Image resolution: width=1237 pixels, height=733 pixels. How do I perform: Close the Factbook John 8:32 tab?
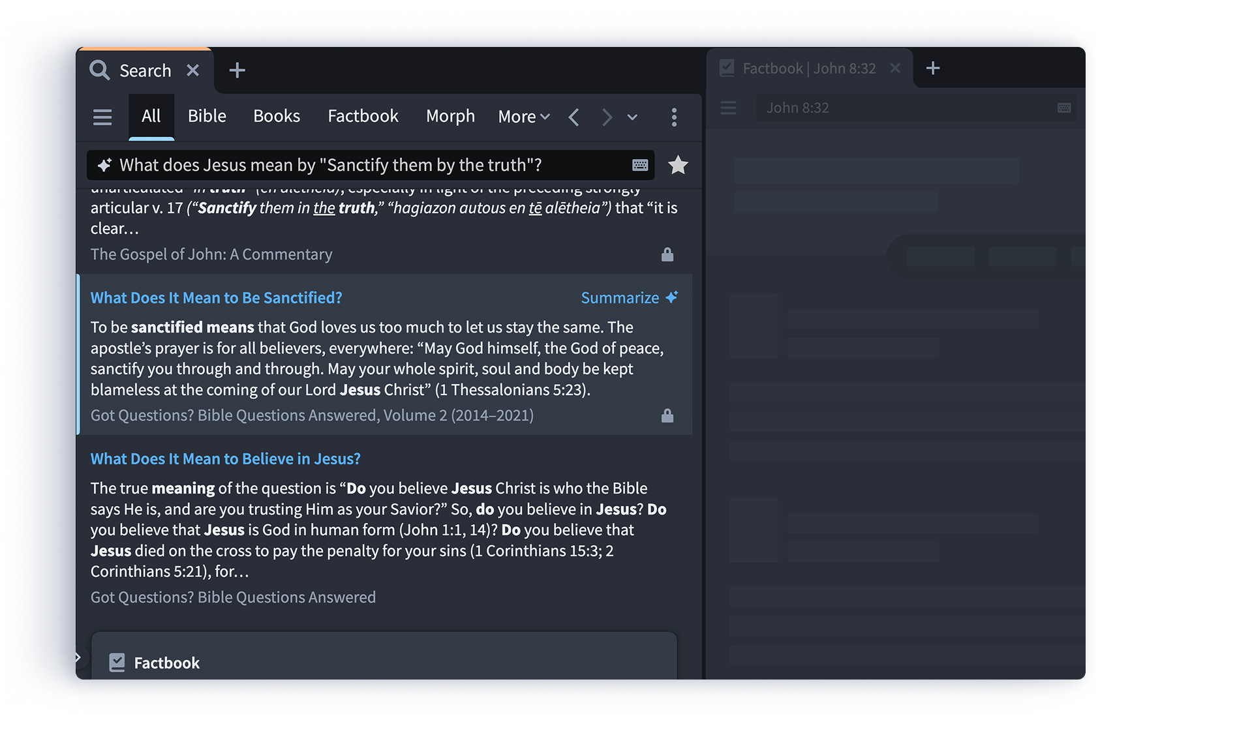click(x=895, y=68)
